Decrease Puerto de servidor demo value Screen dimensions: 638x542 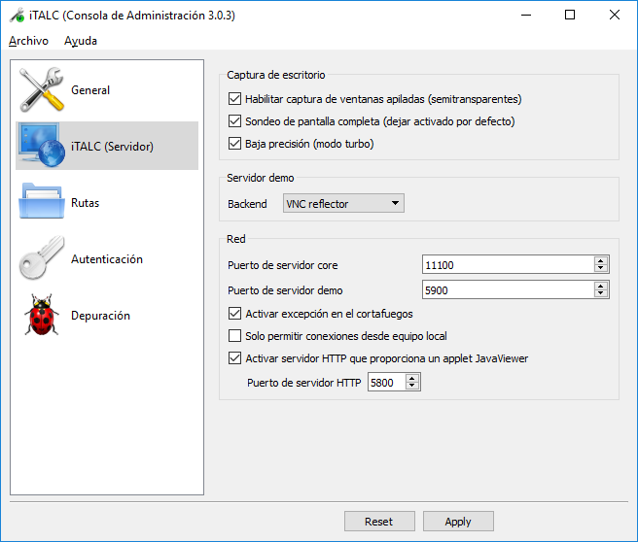(601, 293)
